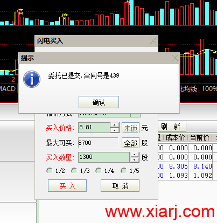Select the 1/4 quantity radio button

pyautogui.click(x=99, y=171)
